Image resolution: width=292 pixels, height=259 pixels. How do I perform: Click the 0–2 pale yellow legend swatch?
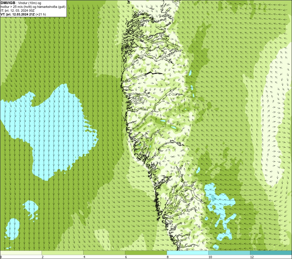point(21,253)
